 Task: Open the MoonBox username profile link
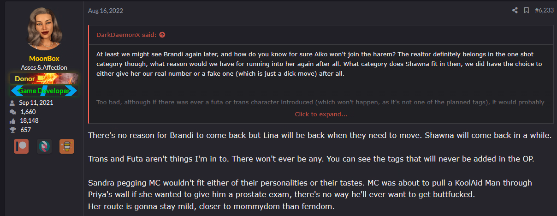(x=44, y=59)
